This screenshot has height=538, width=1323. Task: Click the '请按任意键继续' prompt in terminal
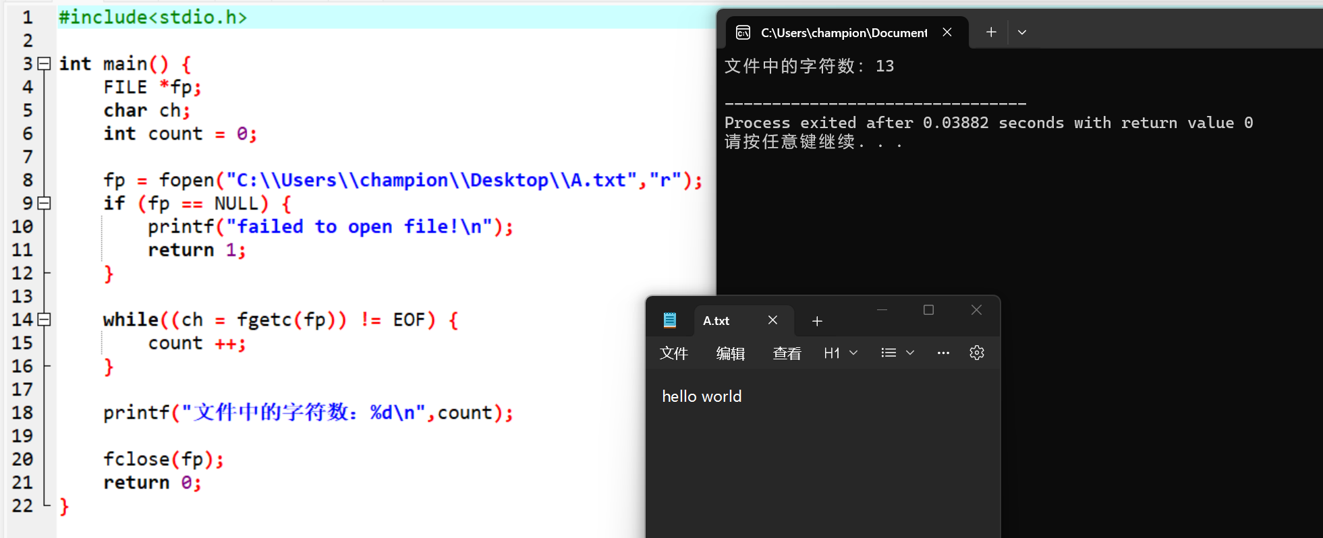pos(813,142)
